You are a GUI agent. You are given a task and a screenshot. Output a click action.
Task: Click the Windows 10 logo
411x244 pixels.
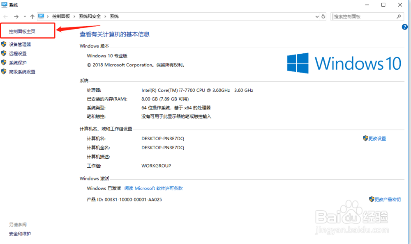[x=344, y=63]
